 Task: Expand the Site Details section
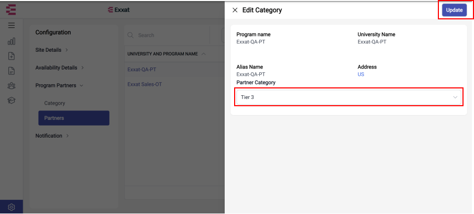point(52,50)
